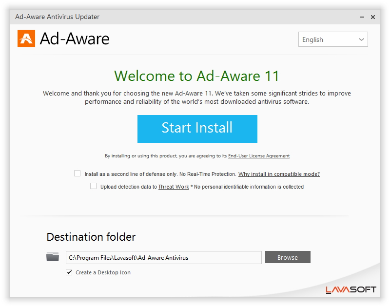Open the End-User License Agreement link
The height and width of the screenshot is (307, 390).
259,156
